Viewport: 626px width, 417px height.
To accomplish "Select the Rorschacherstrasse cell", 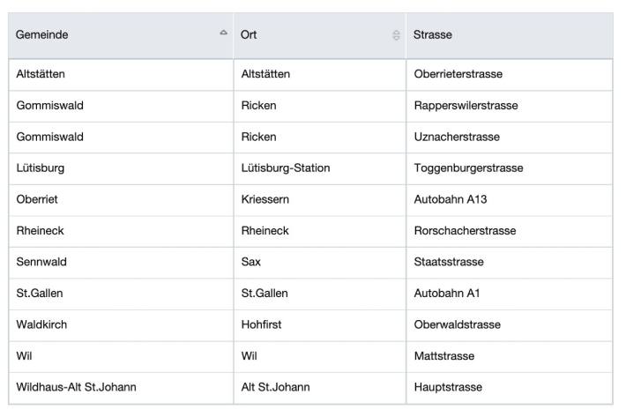I will 510,231.
